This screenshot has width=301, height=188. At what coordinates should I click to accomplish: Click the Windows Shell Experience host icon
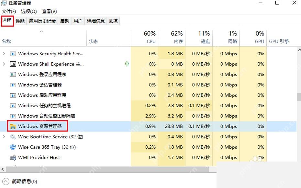(x=13, y=64)
